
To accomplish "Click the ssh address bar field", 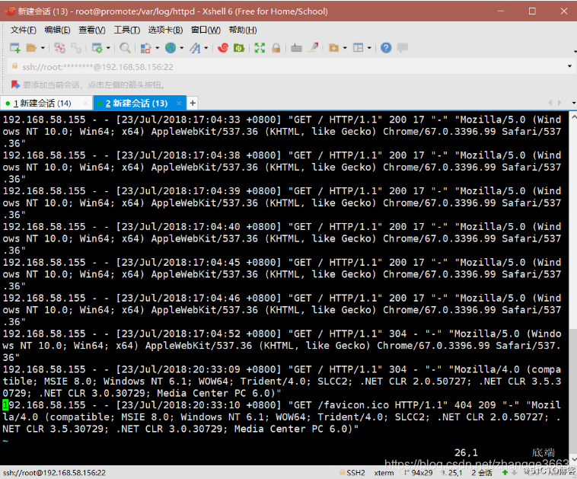I will tap(288, 67).
